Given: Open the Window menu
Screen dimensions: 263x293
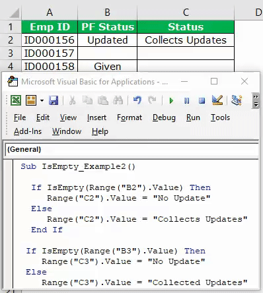Looking at the screenshot, I should [67, 131].
